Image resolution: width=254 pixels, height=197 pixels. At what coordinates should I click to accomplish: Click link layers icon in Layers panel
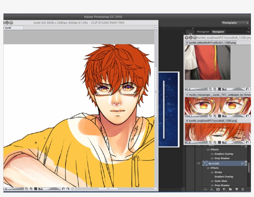tap(205, 190)
